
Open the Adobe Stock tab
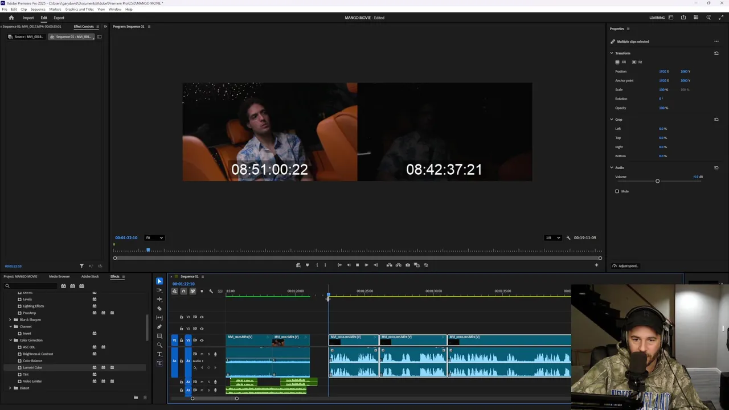coord(90,276)
